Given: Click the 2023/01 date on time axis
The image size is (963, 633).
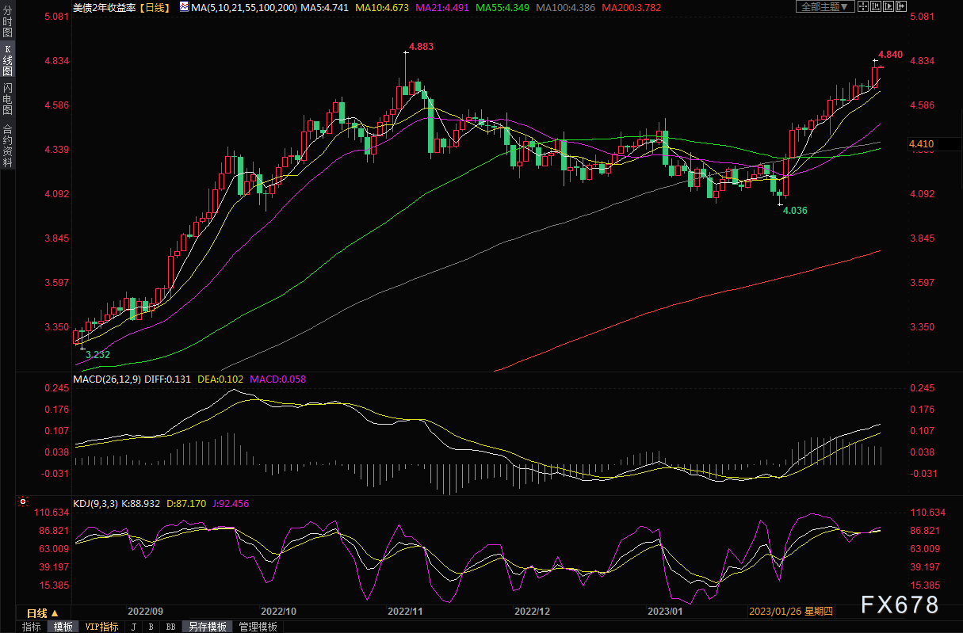Looking at the screenshot, I should 665,612.
